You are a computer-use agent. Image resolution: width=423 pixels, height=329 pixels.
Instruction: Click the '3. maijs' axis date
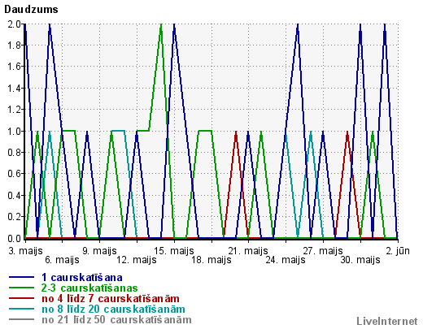25,251
